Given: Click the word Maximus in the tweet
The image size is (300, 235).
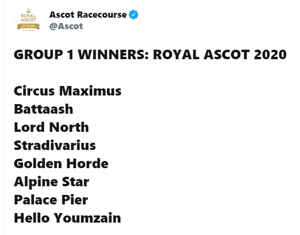Looking at the screenshot, I should click(x=90, y=91).
